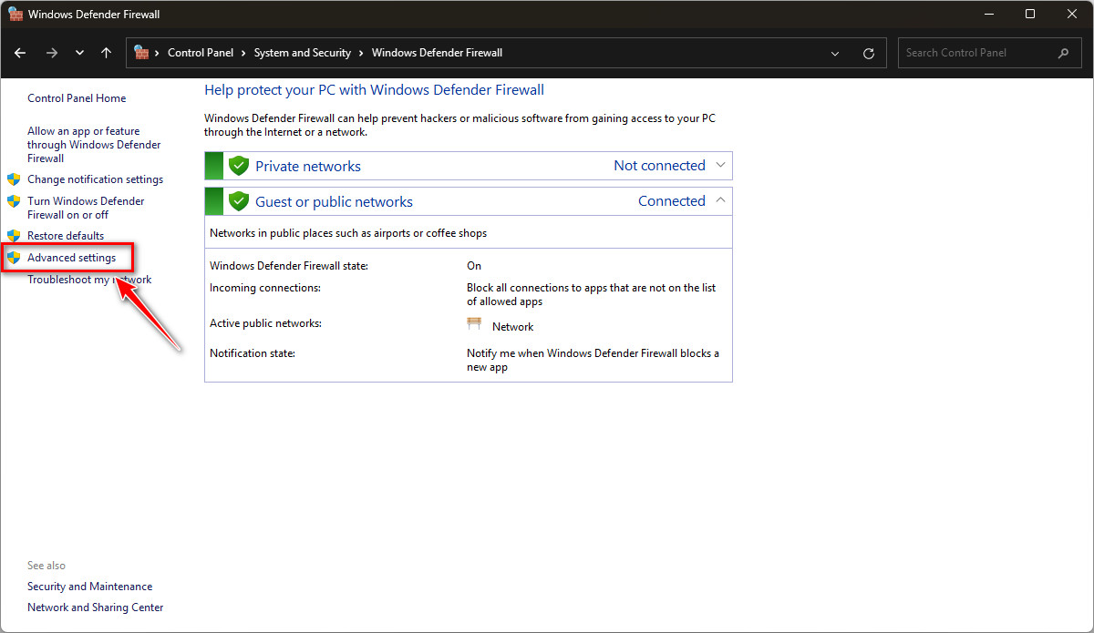This screenshot has width=1094, height=633.
Task: Click the Not connected status text
Action: click(x=659, y=165)
